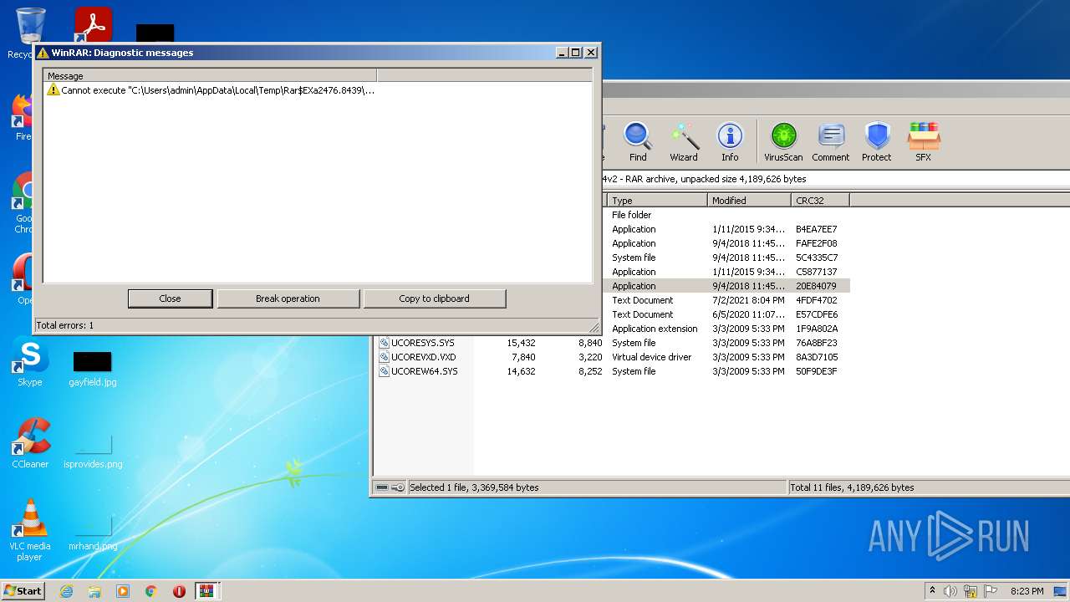Click the 7/2/2021 8:04 PM modified cell

tap(748, 300)
